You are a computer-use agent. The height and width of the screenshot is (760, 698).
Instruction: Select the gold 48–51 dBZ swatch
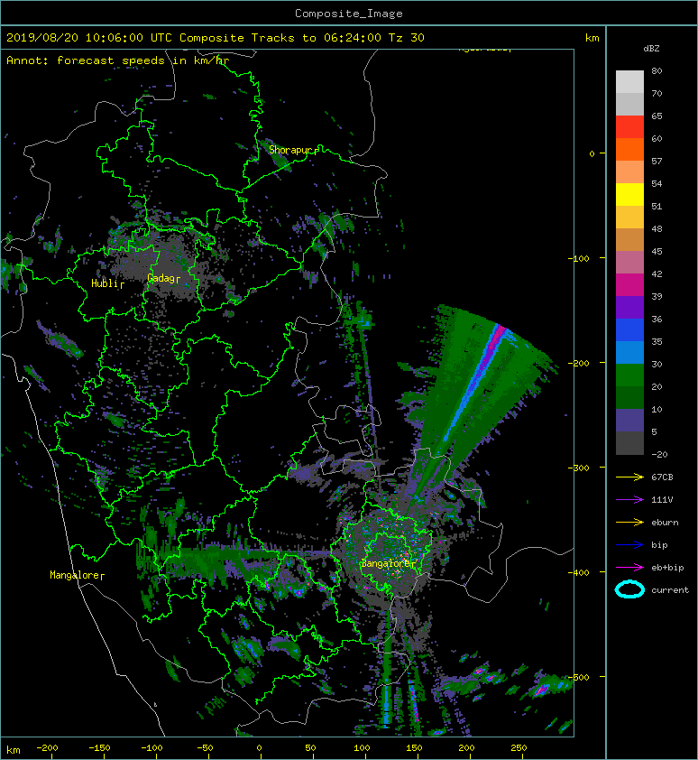[629, 218]
